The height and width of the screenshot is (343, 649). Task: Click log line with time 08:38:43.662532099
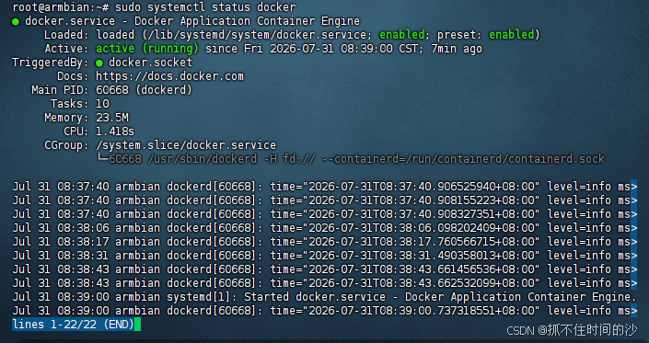click(324, 283)
